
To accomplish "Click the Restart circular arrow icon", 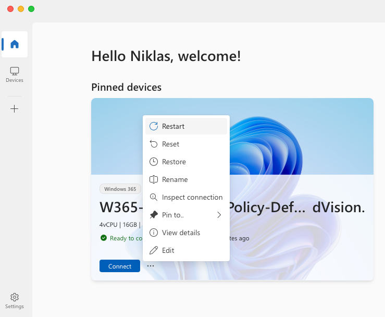I will (x=154, y=126).
